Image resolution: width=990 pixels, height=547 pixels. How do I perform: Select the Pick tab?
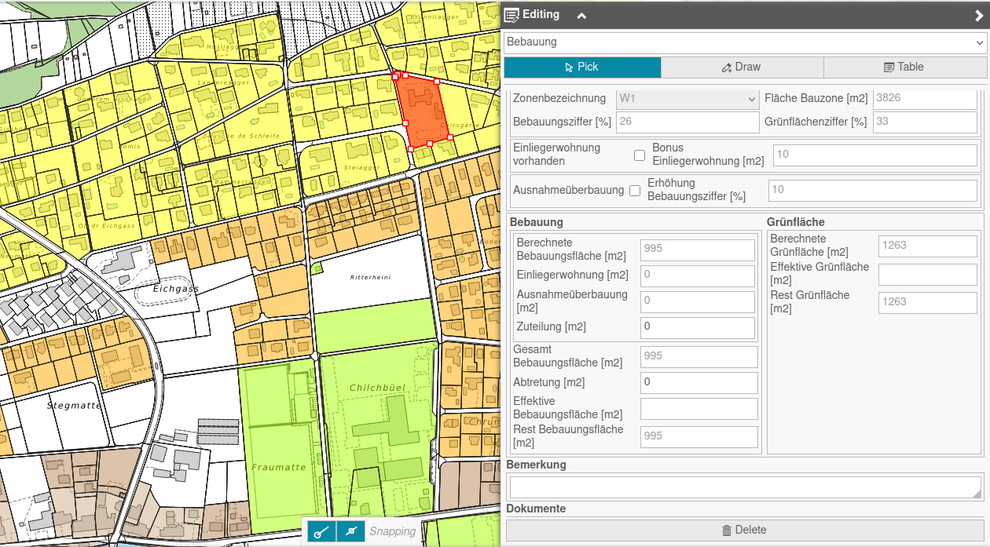pyautogui.click(x=581, y=67)
